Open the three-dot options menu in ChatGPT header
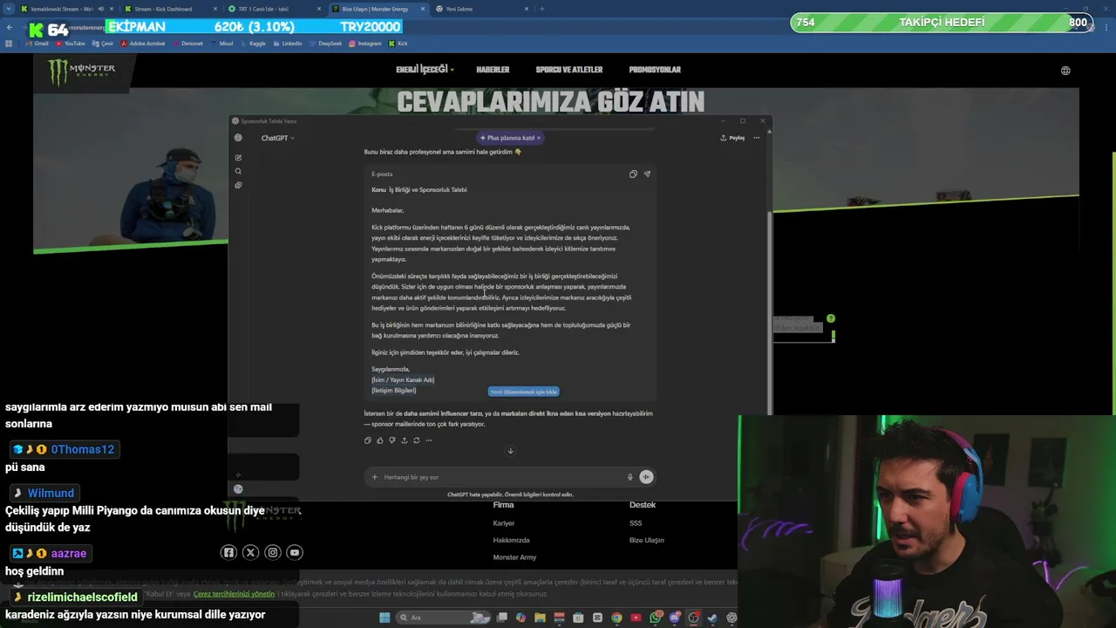 (756, 138)
